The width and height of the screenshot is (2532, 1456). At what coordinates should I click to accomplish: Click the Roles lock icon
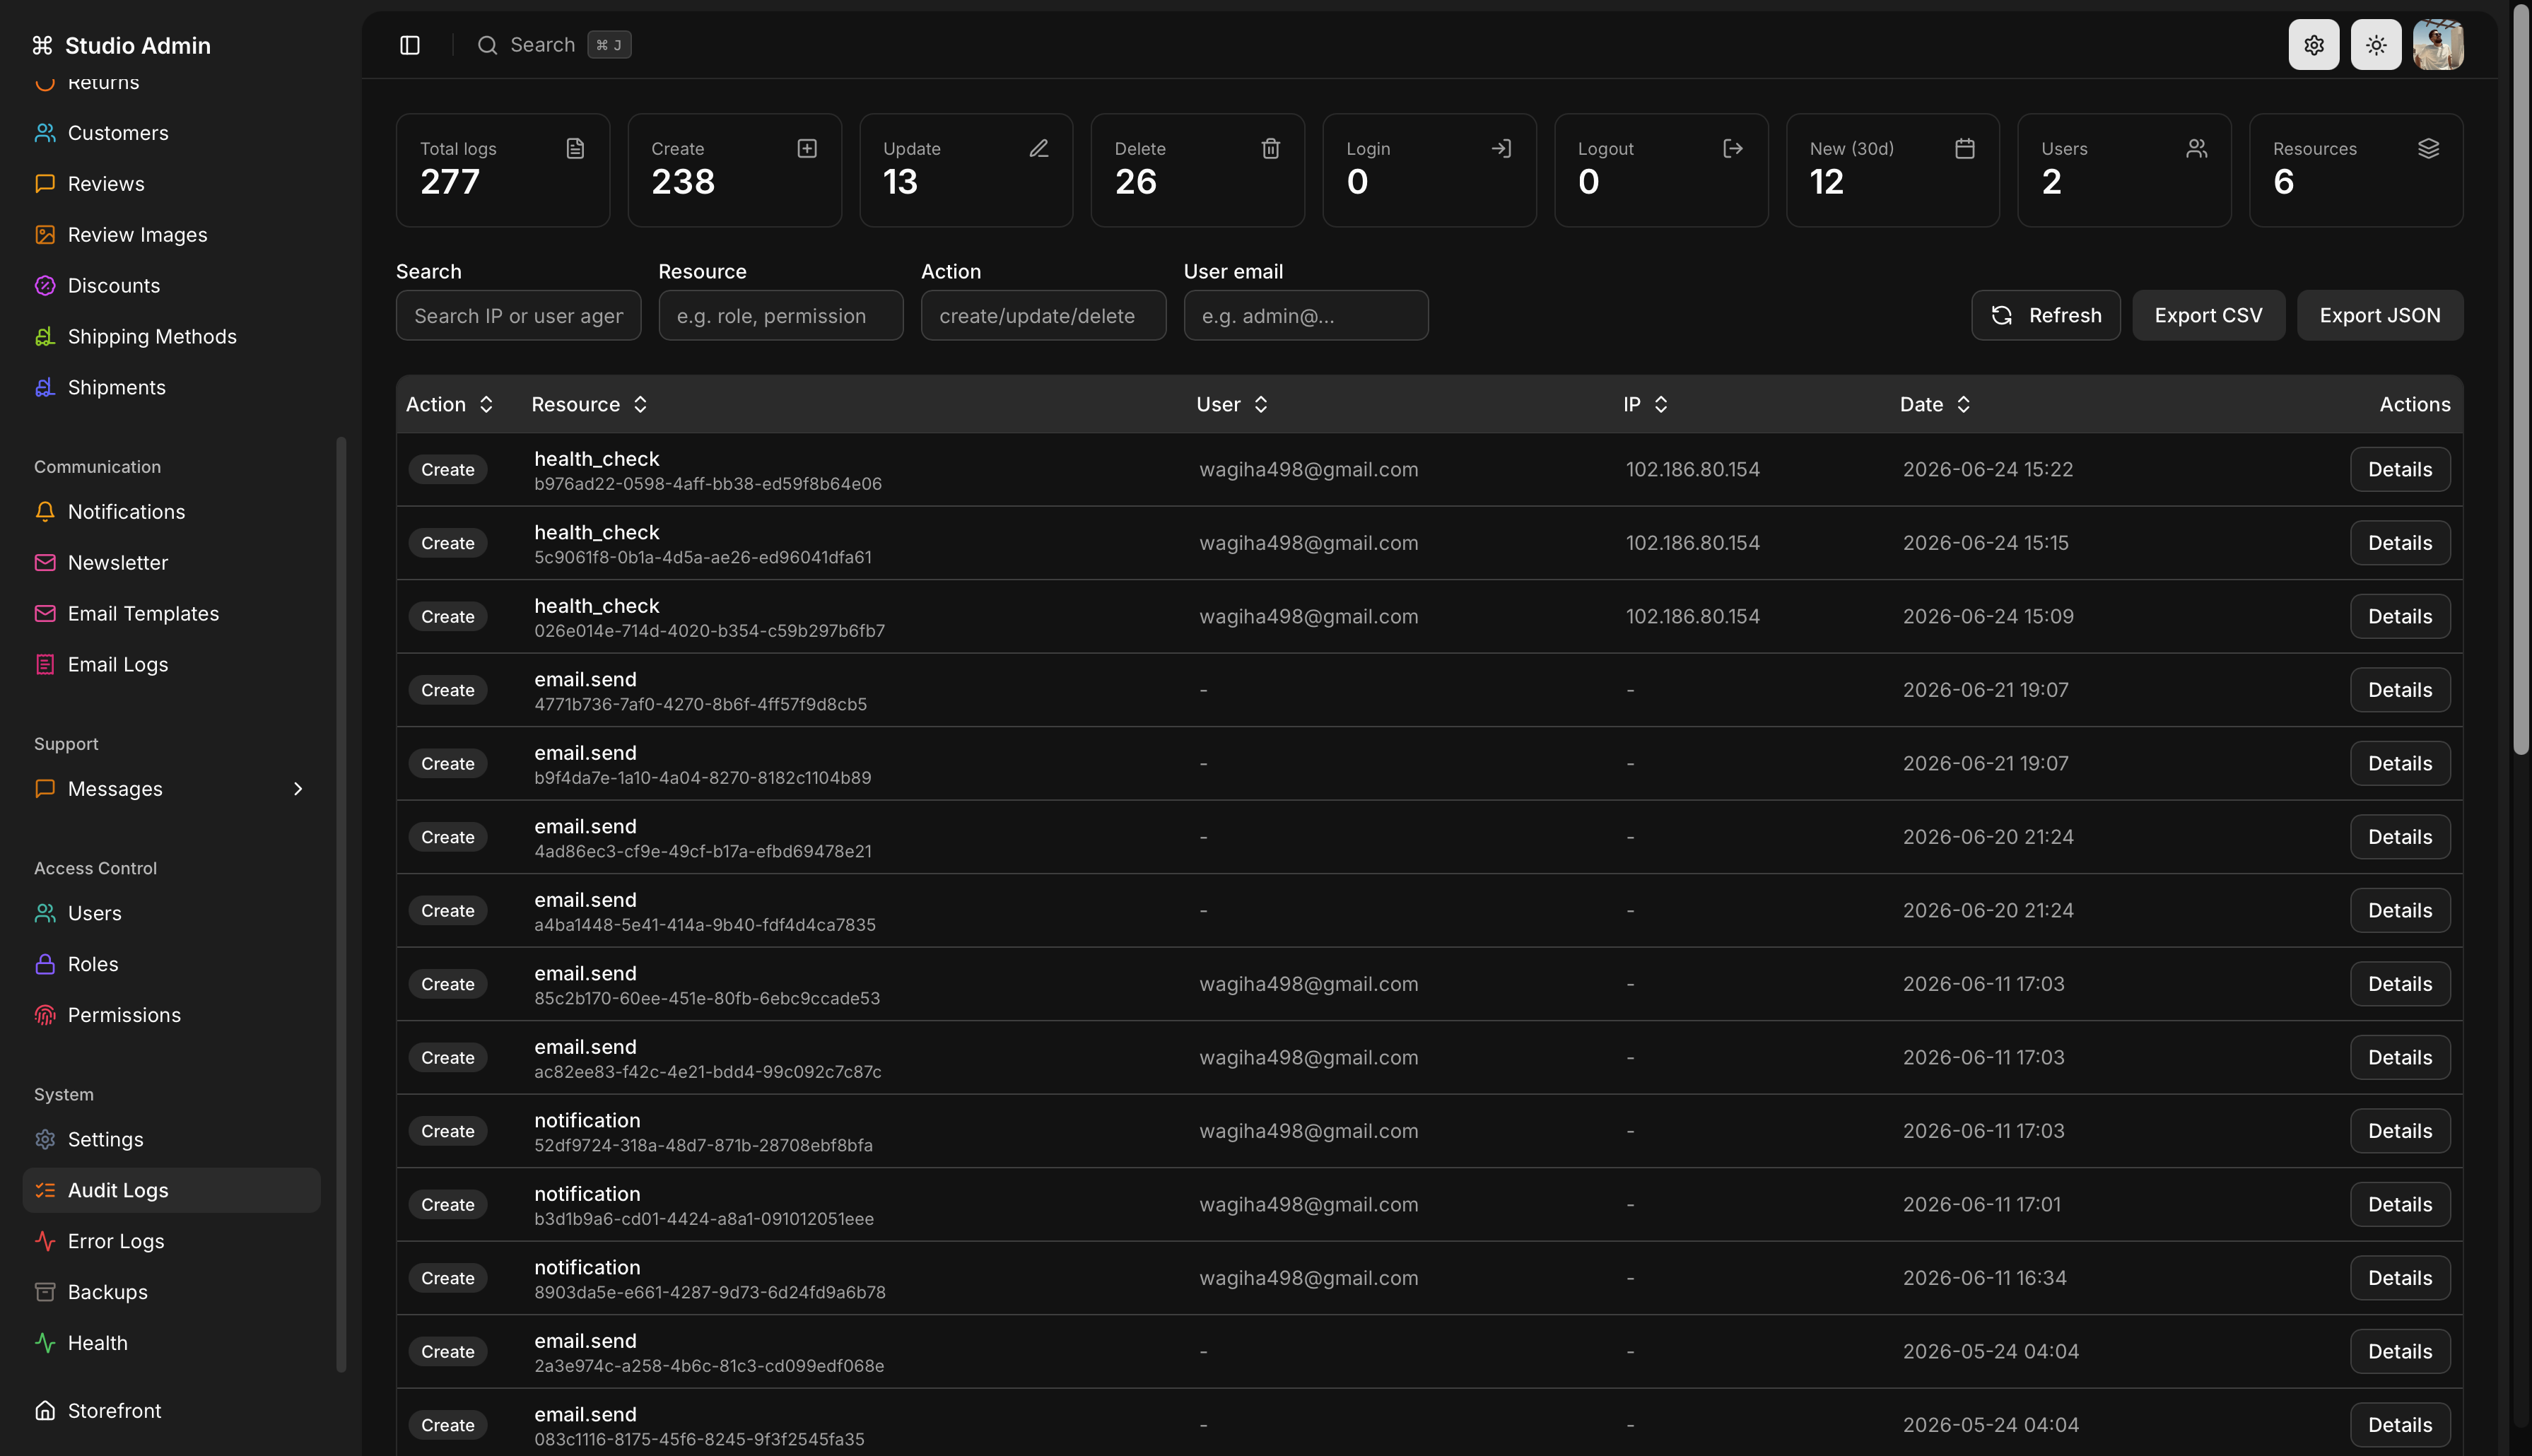click(x=45, y=964)
